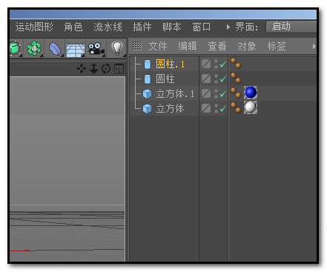Select the green cube generator tool
The width and height of the screenshot is (327, 272).
tap(16, 48)
